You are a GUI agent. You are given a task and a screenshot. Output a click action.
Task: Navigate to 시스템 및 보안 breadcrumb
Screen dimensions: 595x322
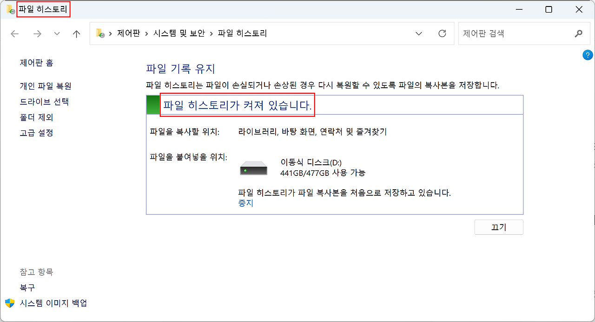178,34
